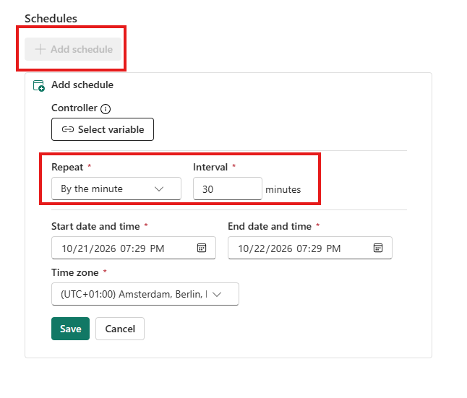Screen dimensions: 467x398
Task: Click the Controller info icon
Action: (x=106, y=109)
